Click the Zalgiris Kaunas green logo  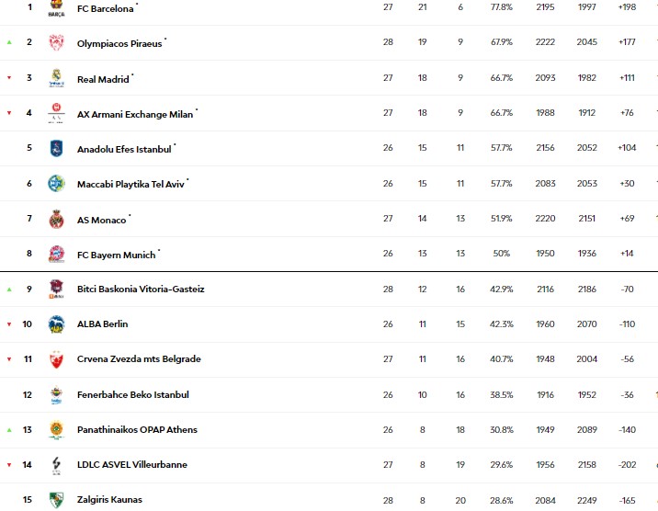[x=56, y=500]
